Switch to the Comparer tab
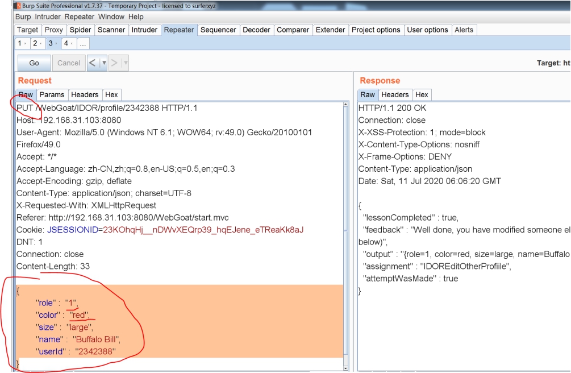Screen dimensions: 571x373 (293, 30)
